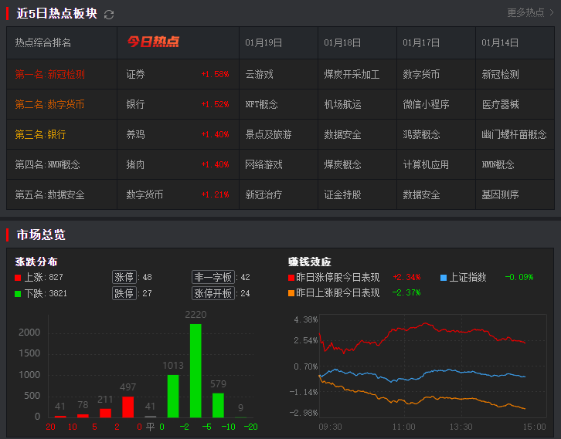Click the red 上涨 legend swatch
The image size is (561, 439).
pos(18,278)
